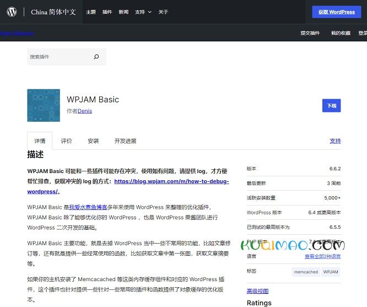367x307 pixels.
Task: Click the Ratings heading
Action: 259,303
